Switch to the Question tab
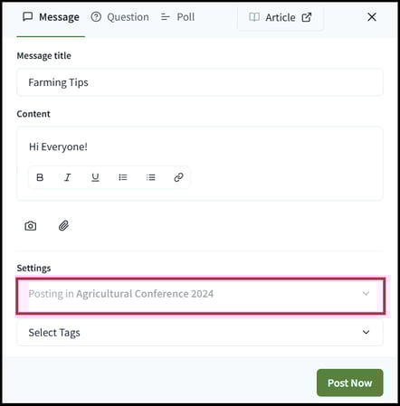This screenshot has height=406, width=400. coord(119,17)
